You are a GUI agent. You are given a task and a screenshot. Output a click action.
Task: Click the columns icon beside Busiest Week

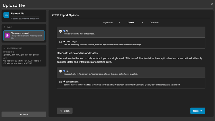pos(60,82)
